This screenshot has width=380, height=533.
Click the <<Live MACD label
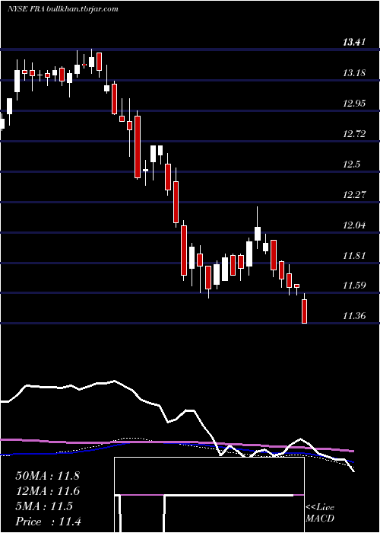coord(320,512)
